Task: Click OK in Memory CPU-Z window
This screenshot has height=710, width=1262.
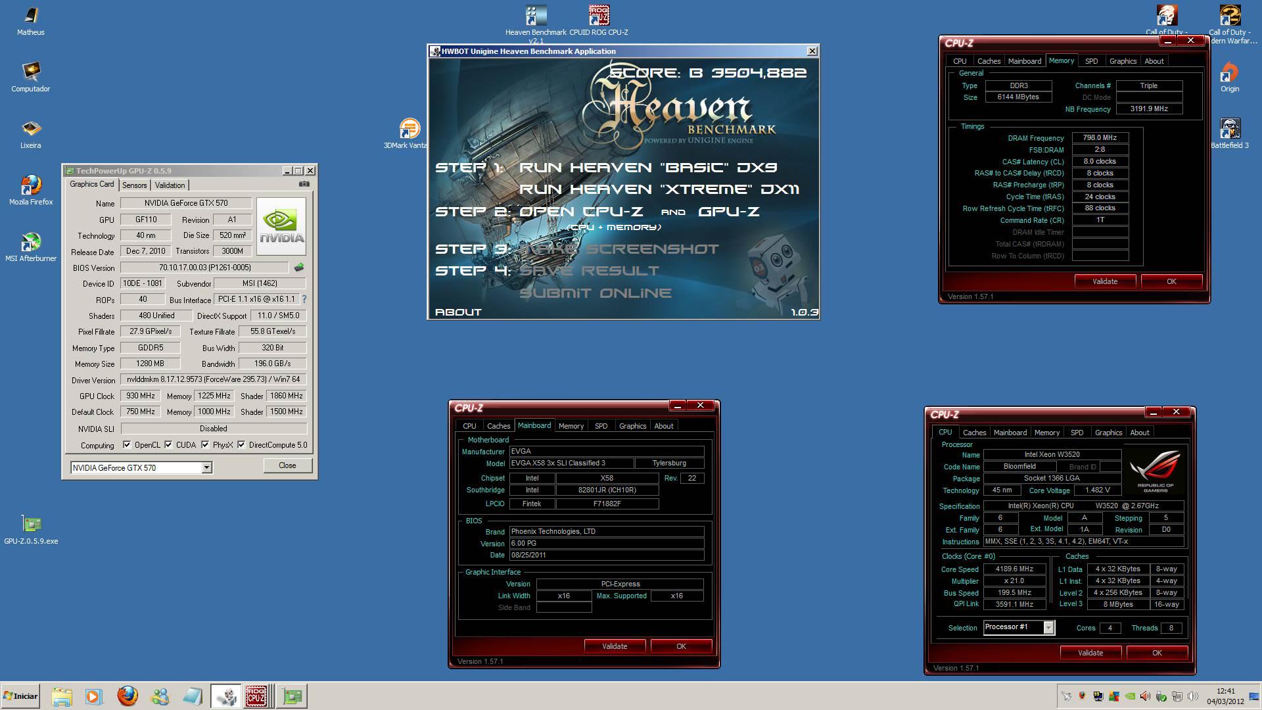Action: (x=1171, y=281)
